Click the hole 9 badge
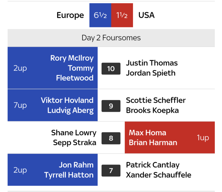Viewport: 222px width, 192px height. click(111, 106)
